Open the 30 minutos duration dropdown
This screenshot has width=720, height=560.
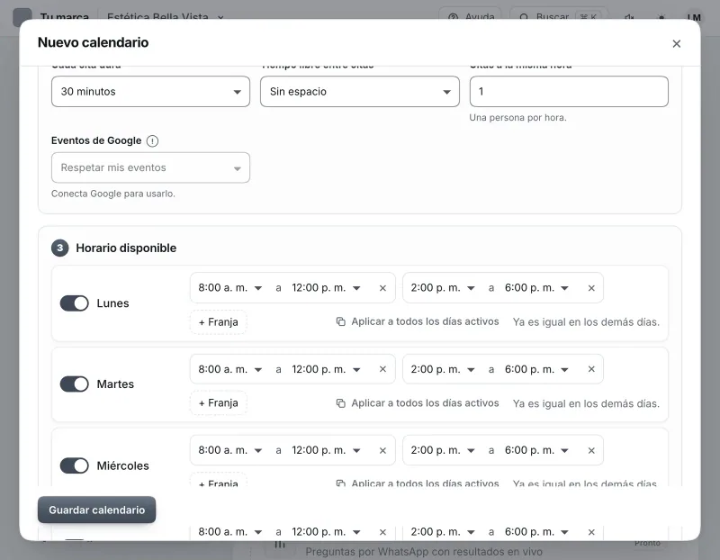point(150,92)
